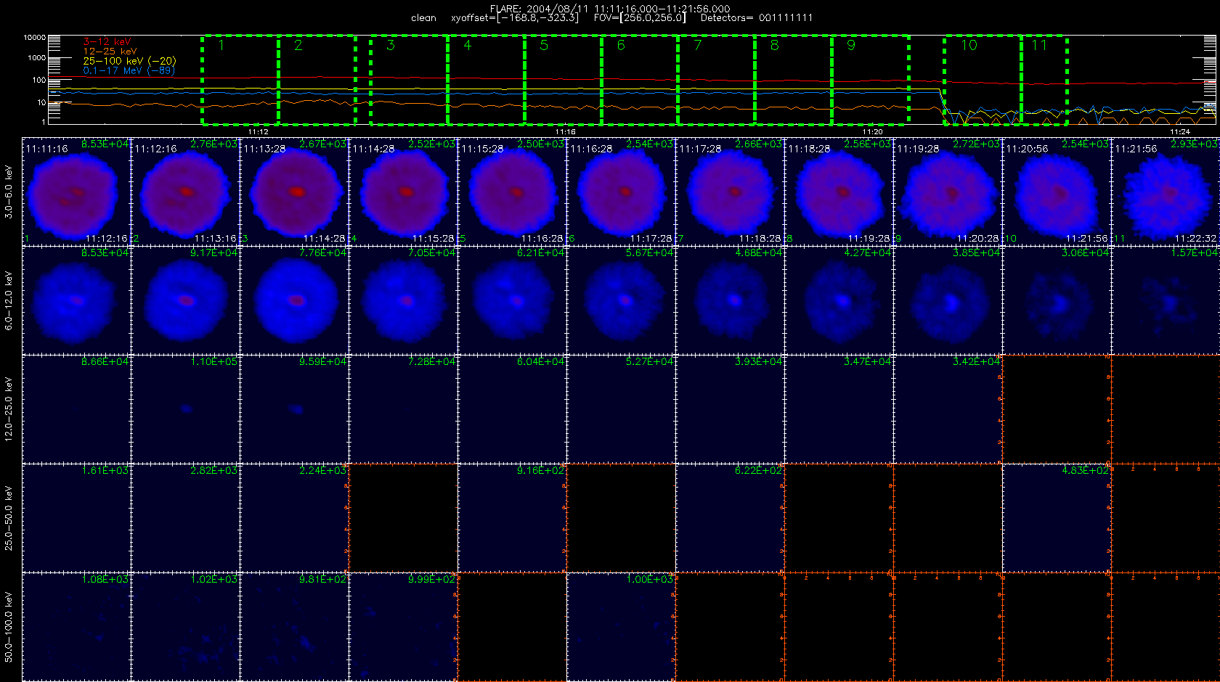Screen dimensions: 1220x682
Task: Click the peak value 8.66E+04
Action: coord(105,361)
